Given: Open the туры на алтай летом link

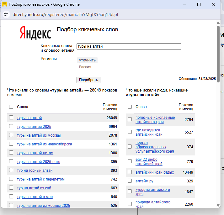Looking at the screenshot, I should pyautogui.click(x=35, y=153).
